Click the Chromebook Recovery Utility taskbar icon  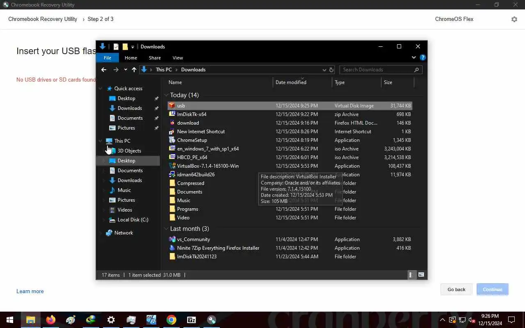point(212,320)
